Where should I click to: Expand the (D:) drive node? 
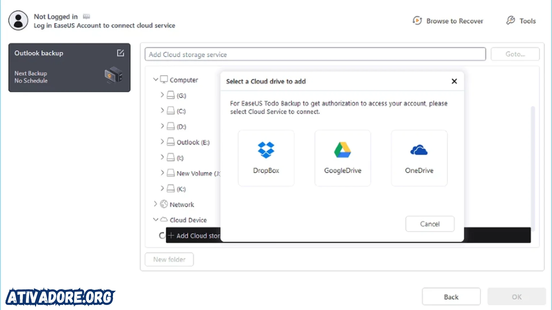tap(162, 126)
